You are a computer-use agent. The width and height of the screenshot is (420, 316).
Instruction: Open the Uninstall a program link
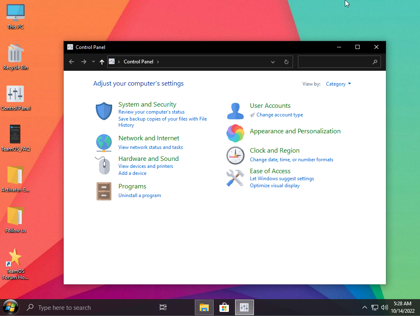click(140, 195)
